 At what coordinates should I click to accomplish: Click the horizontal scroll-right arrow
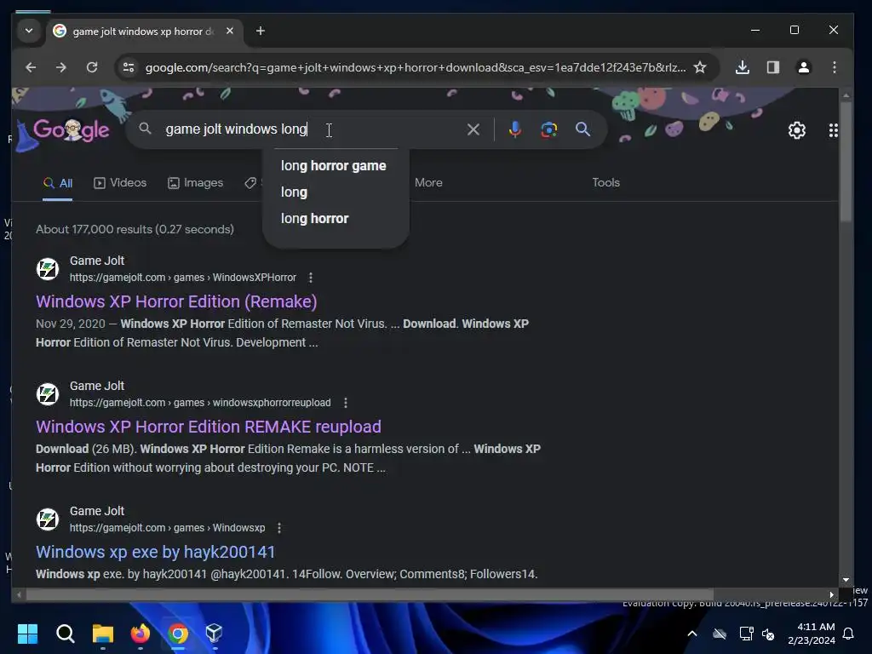[831, 594]
